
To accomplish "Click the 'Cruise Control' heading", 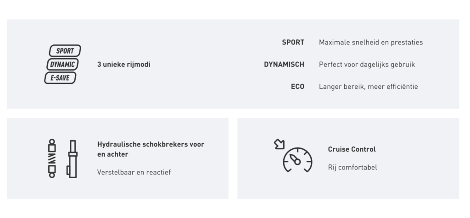I will pyautogui.click(x=352, y=149).
